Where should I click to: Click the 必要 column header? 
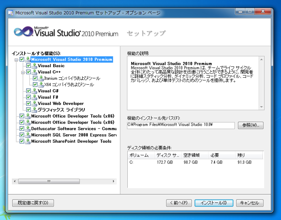pyautogui.click(x=221, y=155)
